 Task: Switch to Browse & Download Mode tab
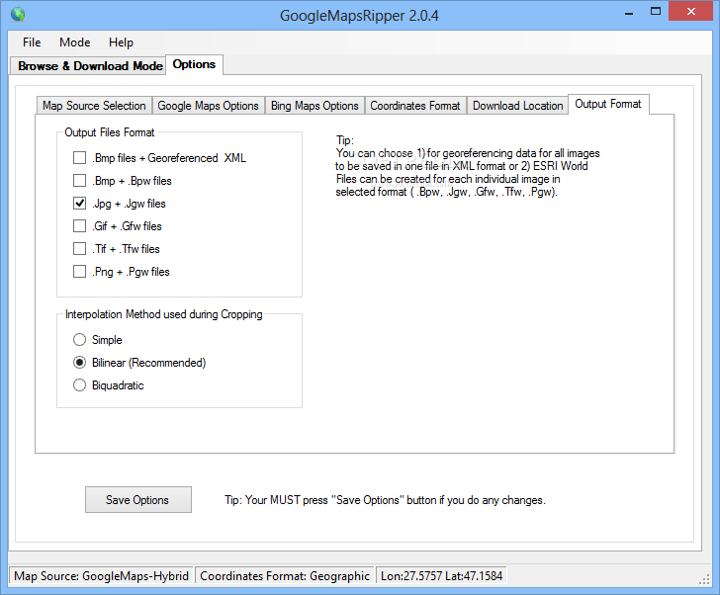[90, 66]
